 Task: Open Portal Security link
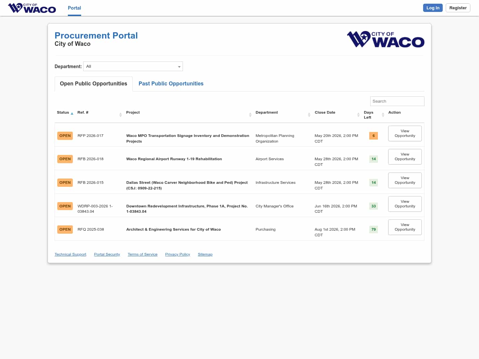click(x=107, y=254)
